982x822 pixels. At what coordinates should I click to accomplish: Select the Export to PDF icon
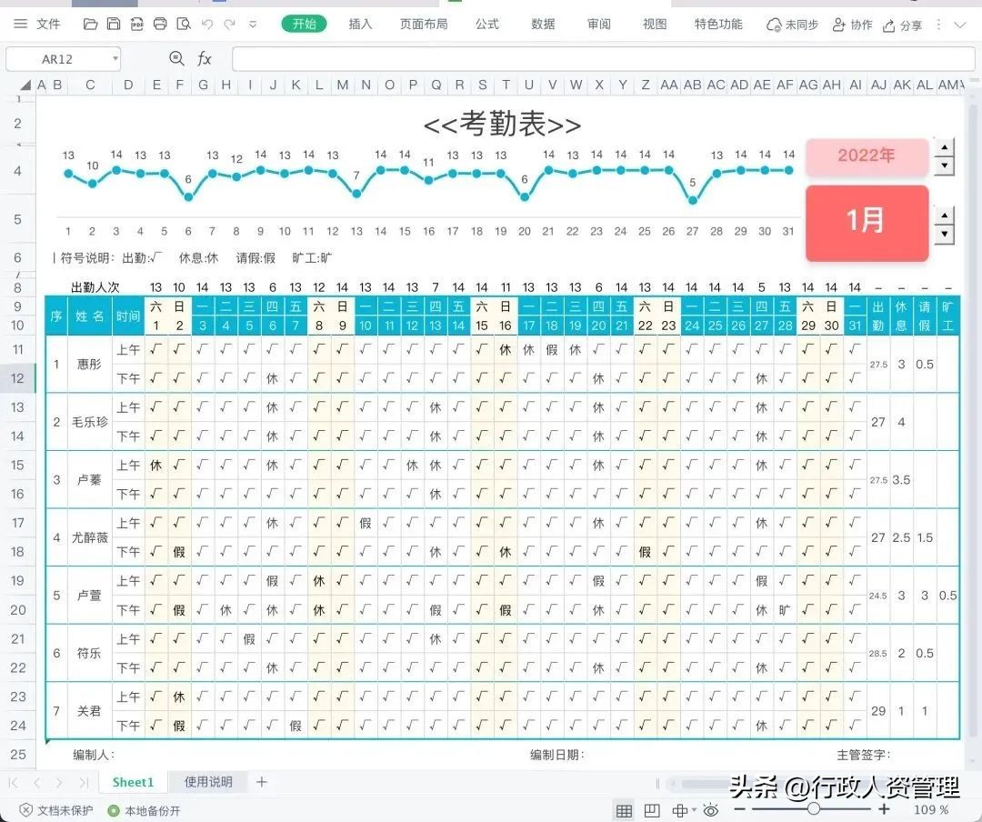pos(137,25)
